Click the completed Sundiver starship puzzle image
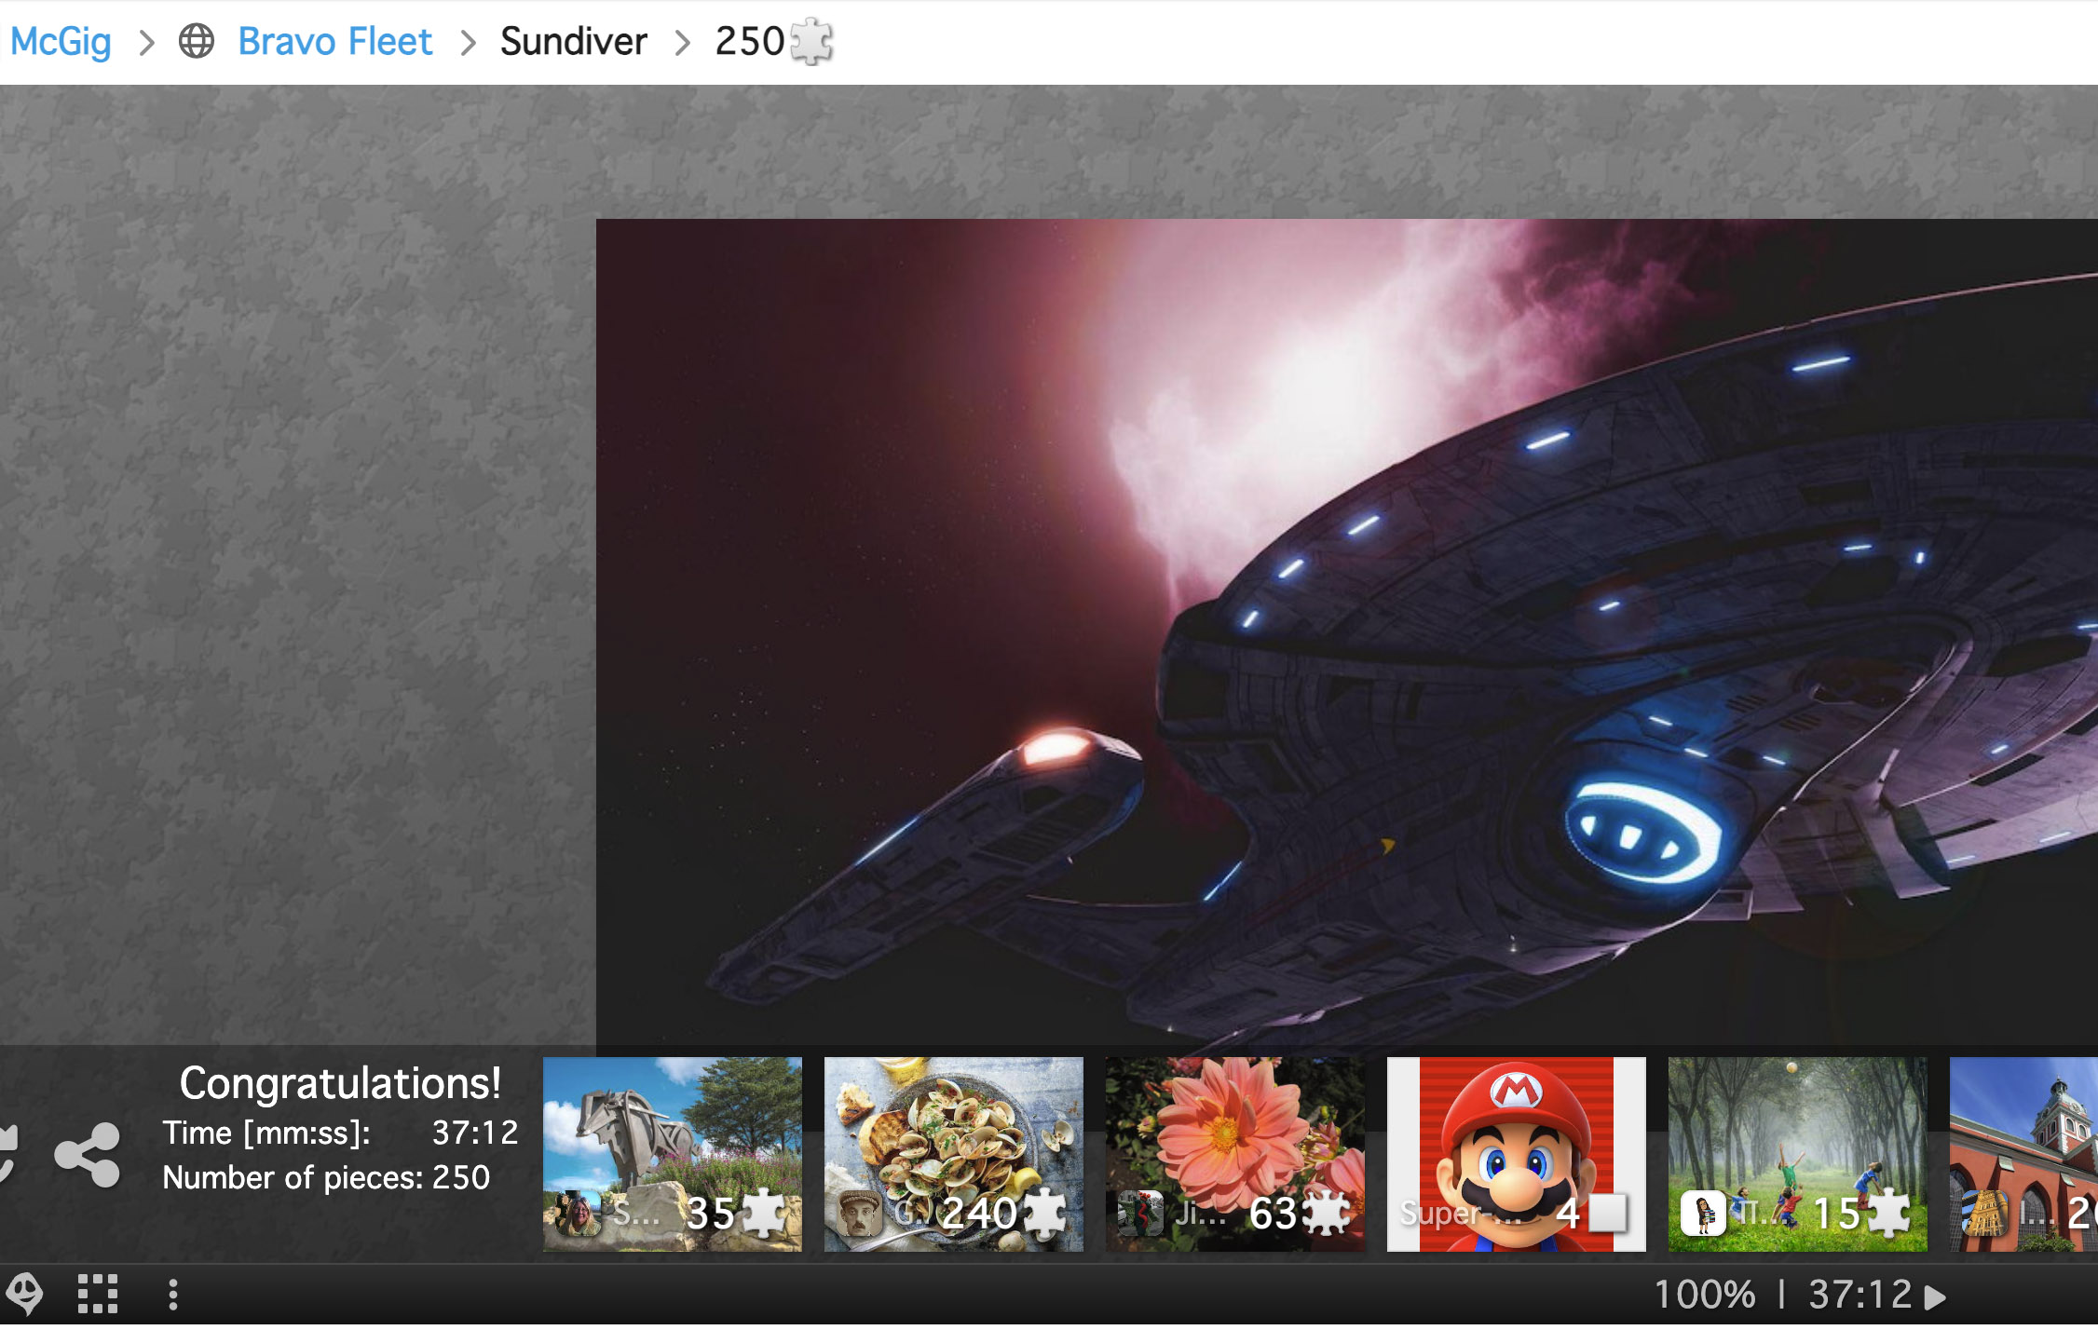This screenshot has width=2098, height=1330. (1347, 631)
